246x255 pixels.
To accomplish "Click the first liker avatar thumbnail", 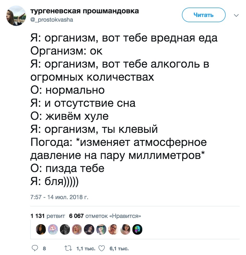I will point(41,230).
